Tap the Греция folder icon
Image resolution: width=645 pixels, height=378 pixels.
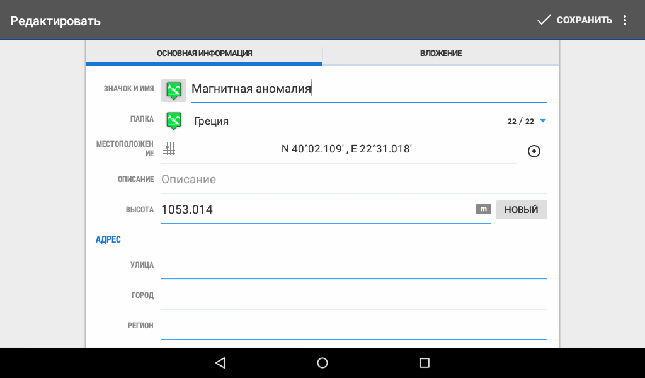coord(174,120)
